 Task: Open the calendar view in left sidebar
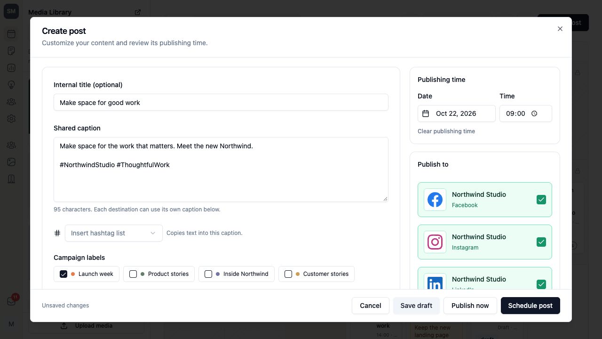coord(11,34)
